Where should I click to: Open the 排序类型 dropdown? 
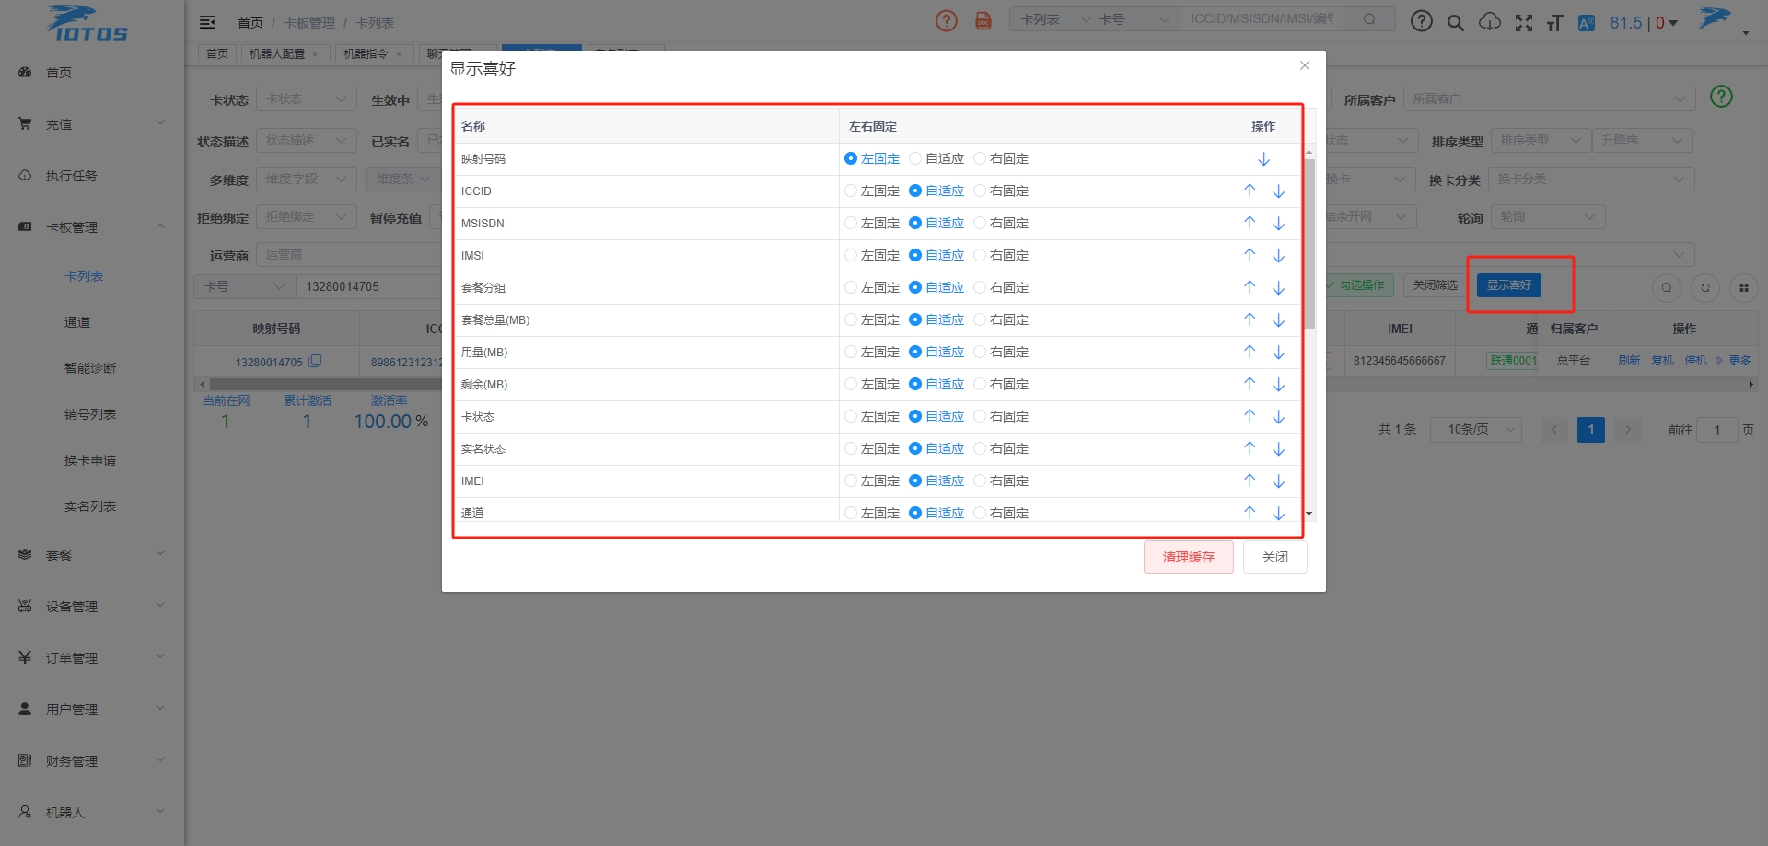tap(1541, 140)
